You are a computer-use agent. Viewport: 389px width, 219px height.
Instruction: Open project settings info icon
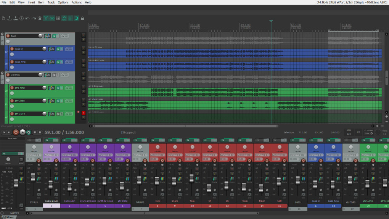[22, 18]
